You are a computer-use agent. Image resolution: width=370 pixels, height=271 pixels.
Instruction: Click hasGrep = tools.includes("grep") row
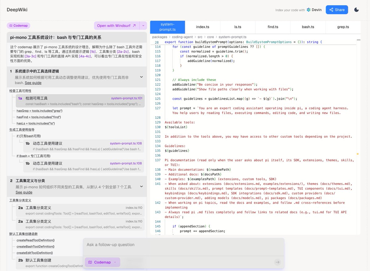[39, 111]
